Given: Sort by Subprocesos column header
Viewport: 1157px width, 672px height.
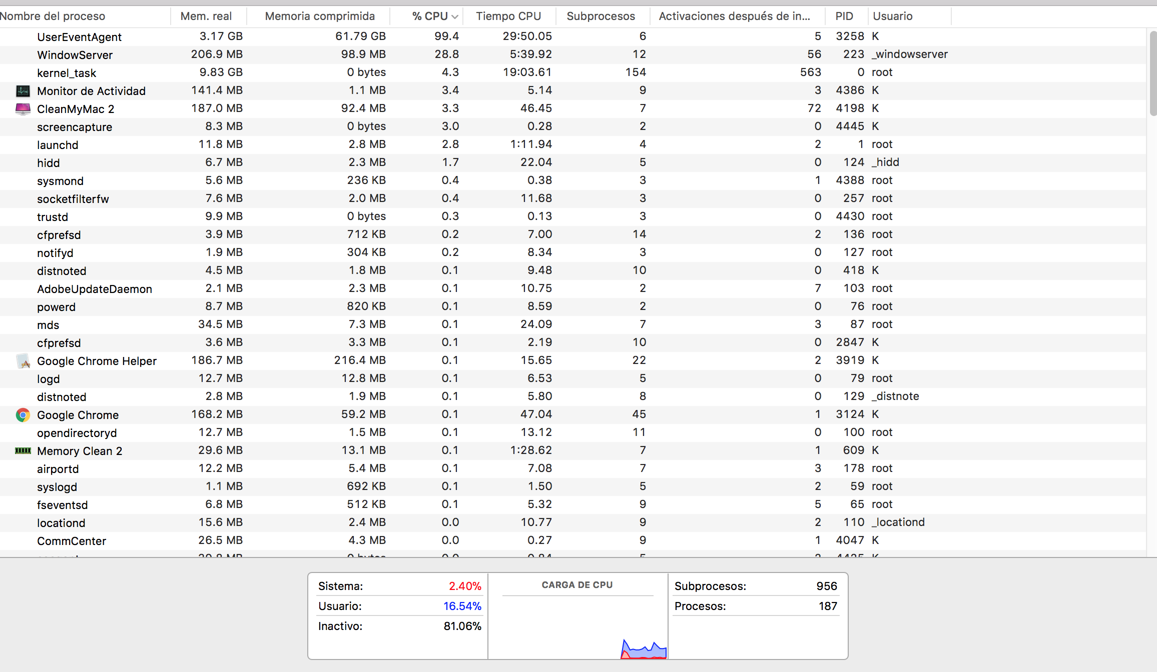Looking at the screenshot, I should pos(603,16).
